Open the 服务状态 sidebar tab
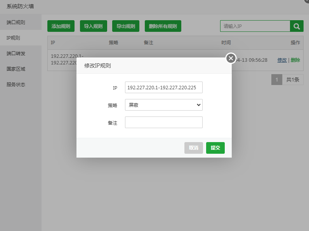Viewport: 309px width, 231px height. click(16, 84)
